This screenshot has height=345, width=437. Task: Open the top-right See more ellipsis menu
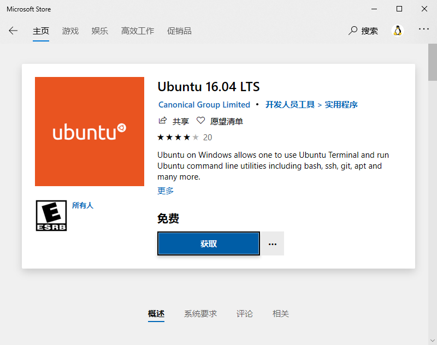(x=424, y=29)
